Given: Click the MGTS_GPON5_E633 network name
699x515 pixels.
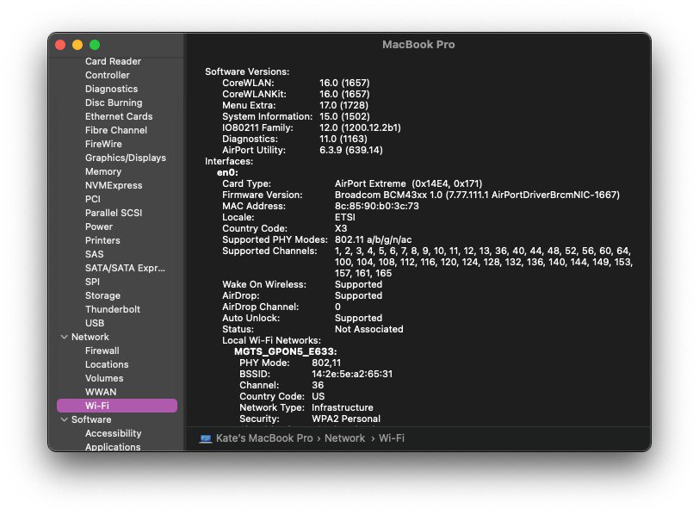Looking at the screenshot, I should [x=285, y=352].
